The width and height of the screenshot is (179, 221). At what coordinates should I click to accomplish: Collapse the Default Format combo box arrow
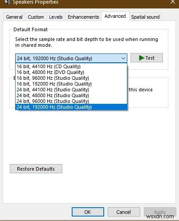pos(123,58)
